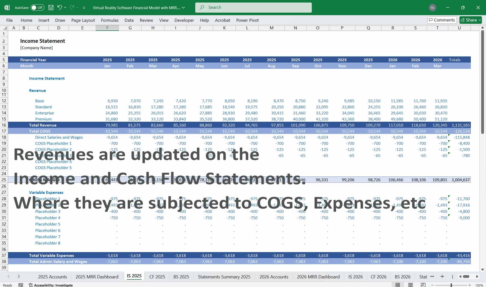Click zoom in plus button

point(470,285)
